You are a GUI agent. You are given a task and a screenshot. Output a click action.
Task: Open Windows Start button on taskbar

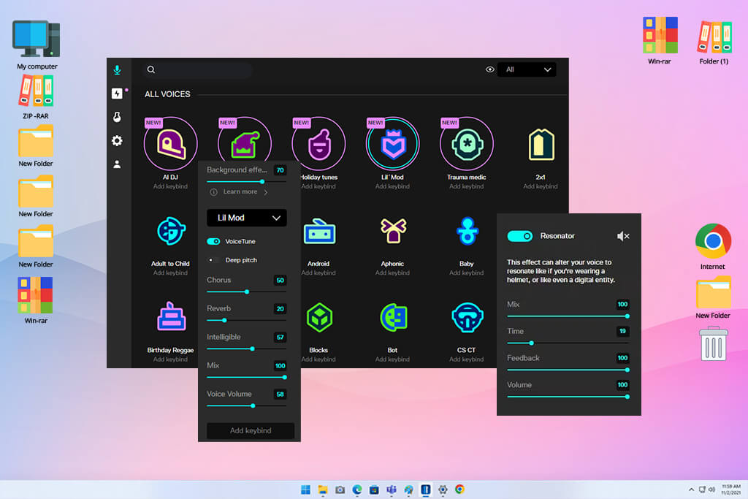click(306, 490)
